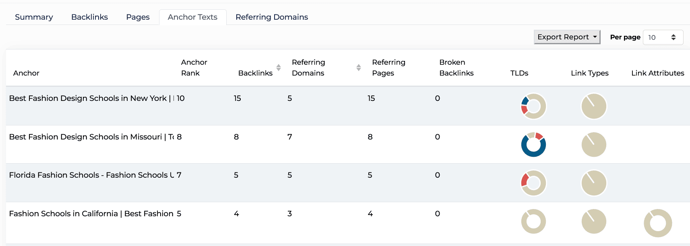
Task: Click anchor rank 10 in New York row
Action: click(x=181, y=98)
